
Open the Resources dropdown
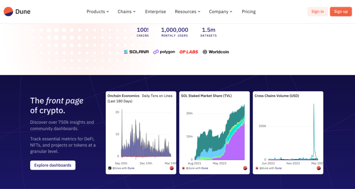tap(187, 12)
